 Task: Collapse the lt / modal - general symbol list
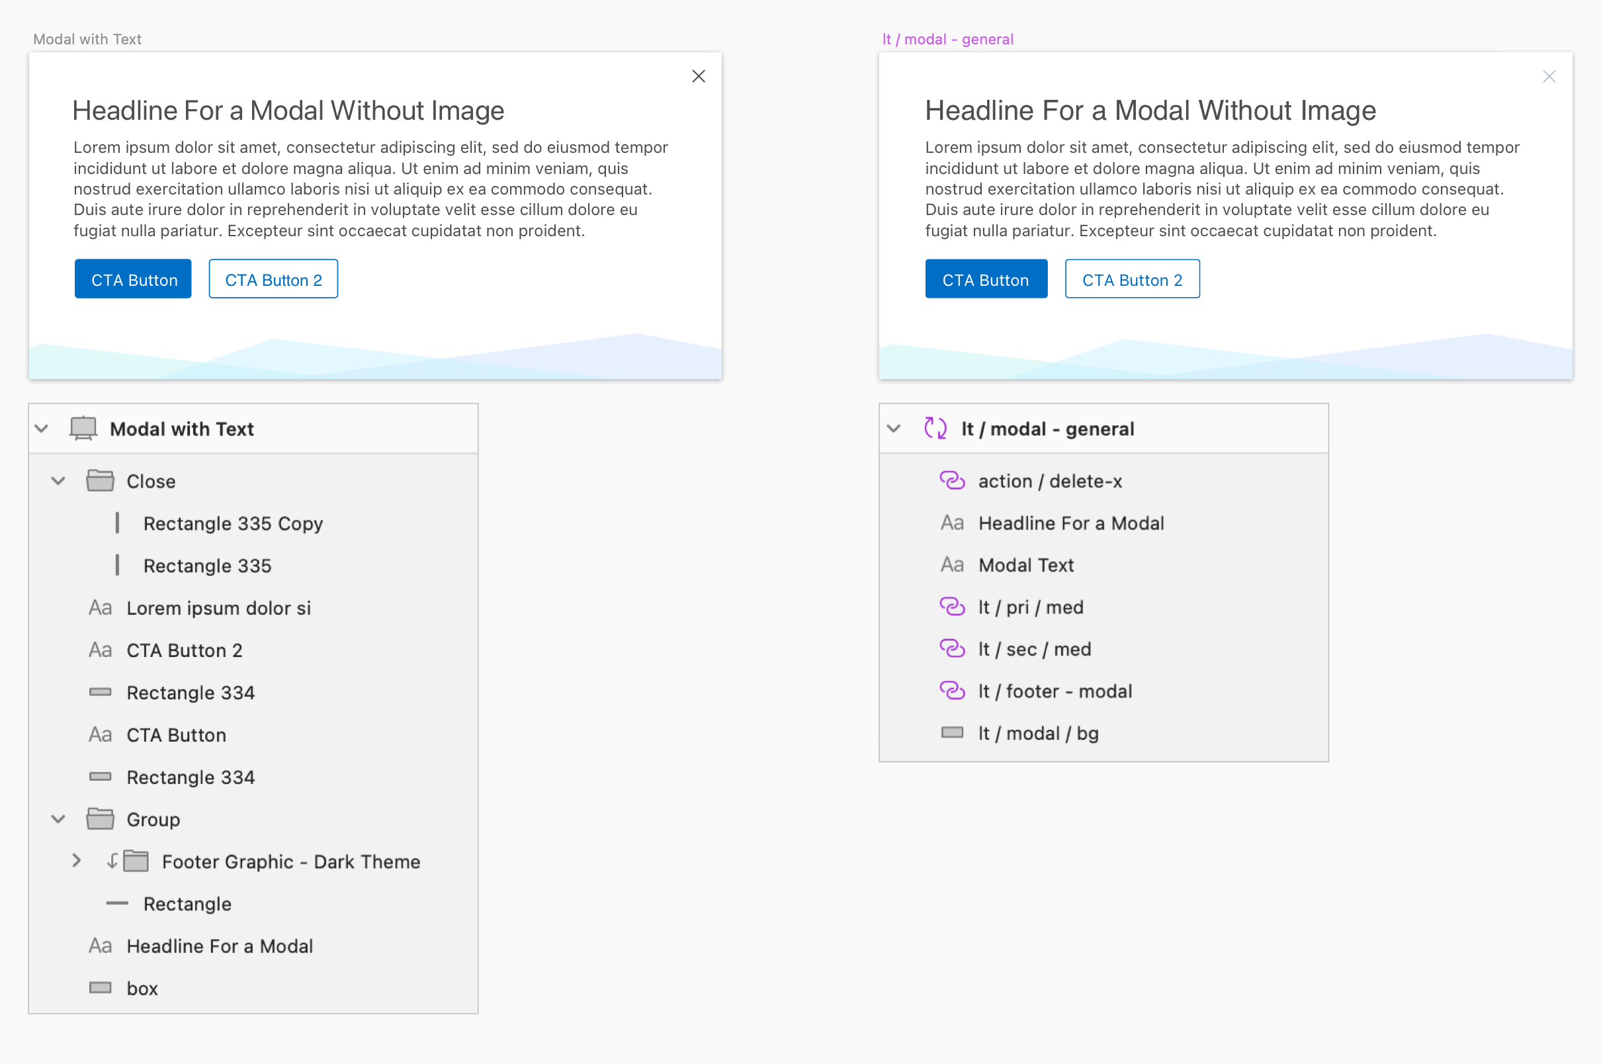click(x=894, y=429)
